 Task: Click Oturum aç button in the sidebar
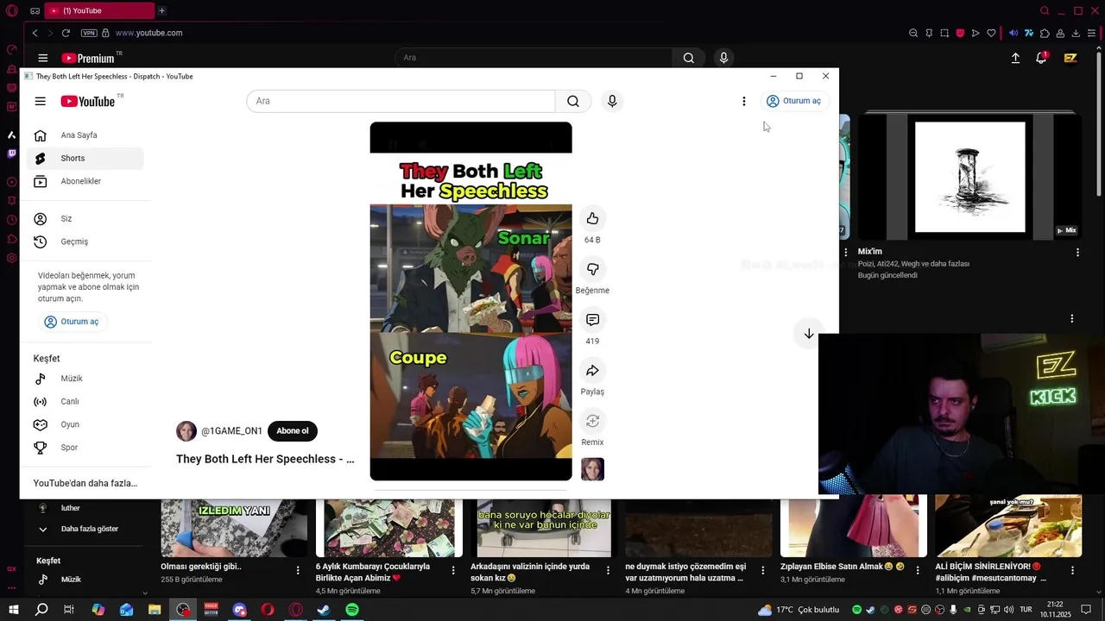pyautogui.click(x=72, y=322)
